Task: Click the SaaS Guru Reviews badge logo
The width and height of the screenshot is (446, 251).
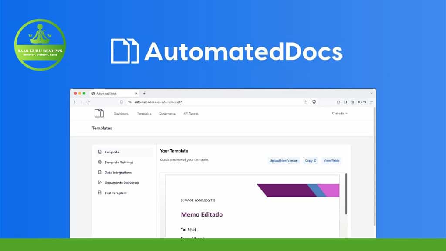Action: click(x=40, y=45)
